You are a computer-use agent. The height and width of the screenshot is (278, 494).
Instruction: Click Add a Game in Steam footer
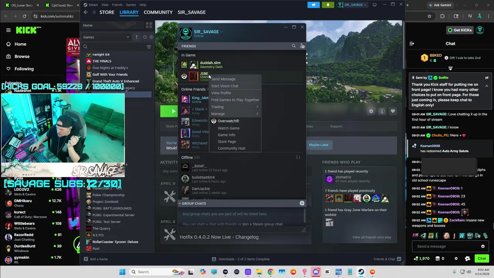click(96, 259)
